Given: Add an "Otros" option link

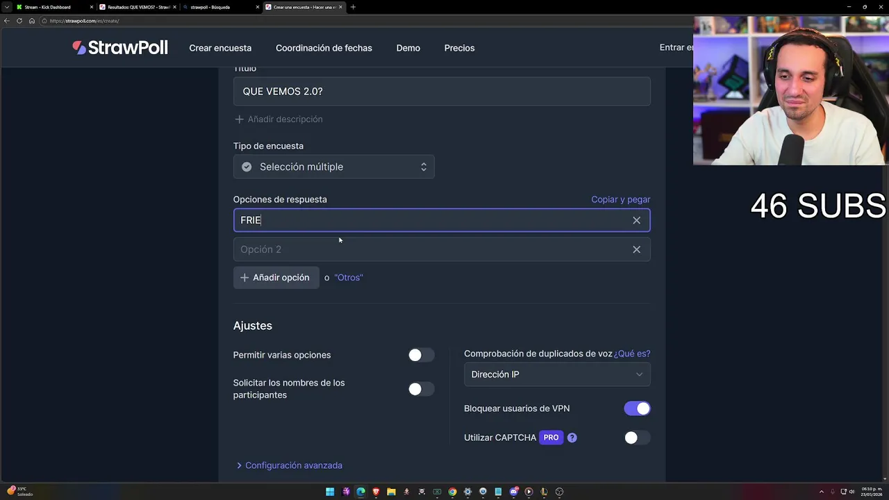Looking at the screenshot, I should [x=349, y=278].
